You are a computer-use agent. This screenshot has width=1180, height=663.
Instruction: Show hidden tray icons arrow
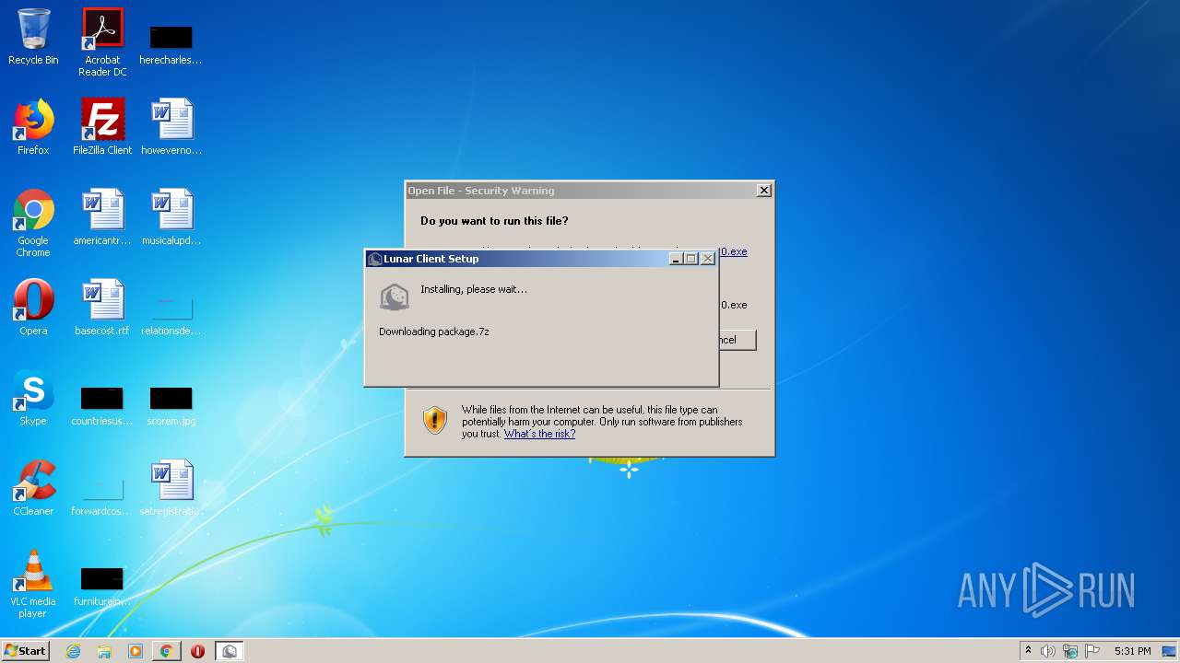pos(1028,651)
